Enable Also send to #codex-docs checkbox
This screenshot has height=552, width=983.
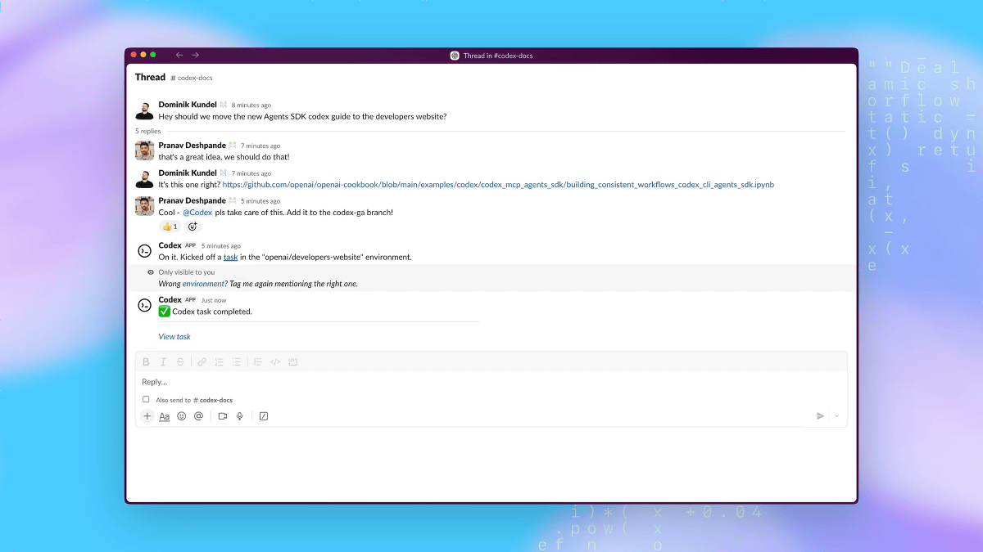[146, 400]
